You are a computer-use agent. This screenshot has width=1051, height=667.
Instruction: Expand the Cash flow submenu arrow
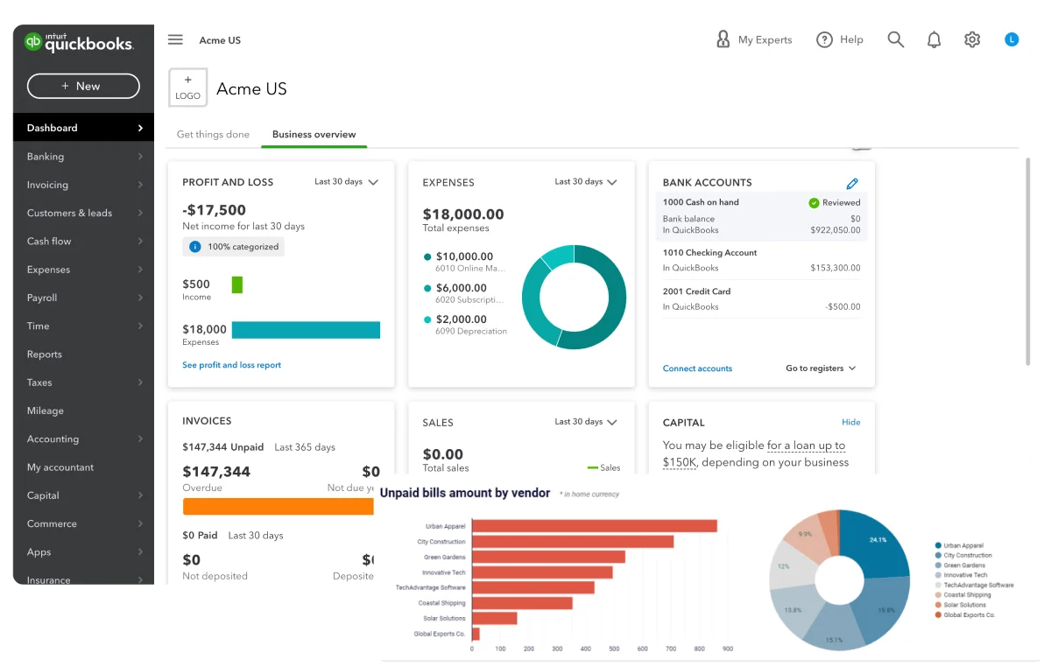[140, 241]
